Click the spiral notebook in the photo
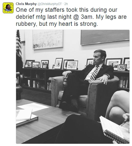This screenshot has width=132, height=146. click(x=114, y=130)
